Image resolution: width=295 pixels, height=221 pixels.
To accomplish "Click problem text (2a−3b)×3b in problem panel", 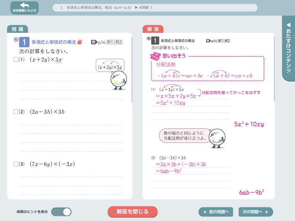I will click(47, 112).
